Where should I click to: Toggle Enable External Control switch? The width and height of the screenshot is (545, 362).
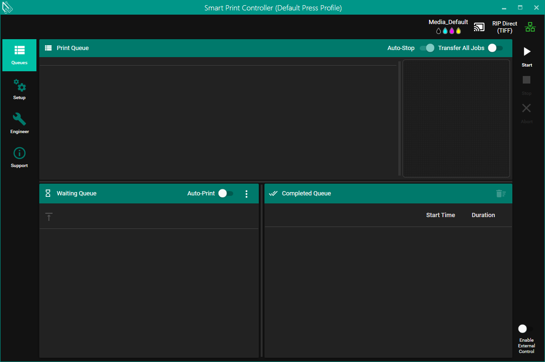(x=525, y=328)
